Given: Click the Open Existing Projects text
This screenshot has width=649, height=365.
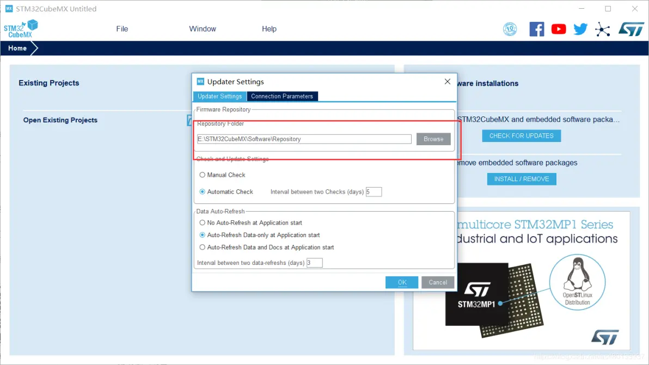Looking at the screenshot, I should point(60,120).
